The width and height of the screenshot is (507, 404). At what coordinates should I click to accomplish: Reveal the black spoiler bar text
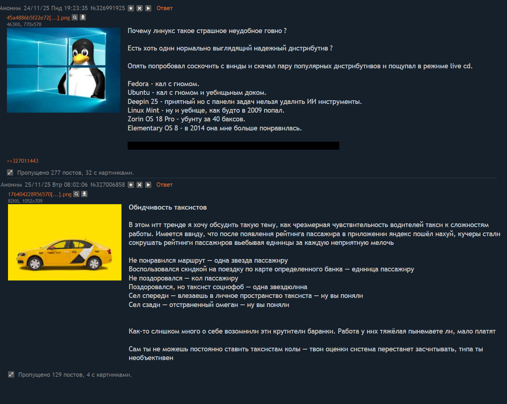point(233,146)
